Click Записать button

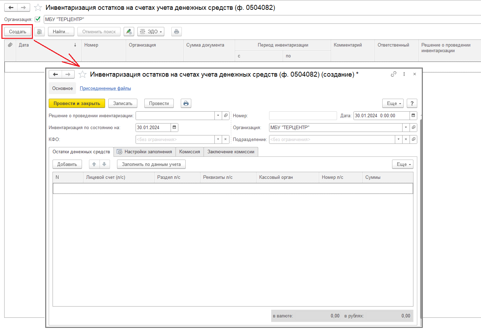[123, 103]
